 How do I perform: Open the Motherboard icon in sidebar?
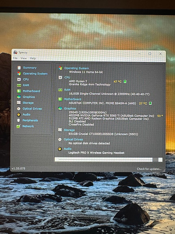[x=19, y=91]
